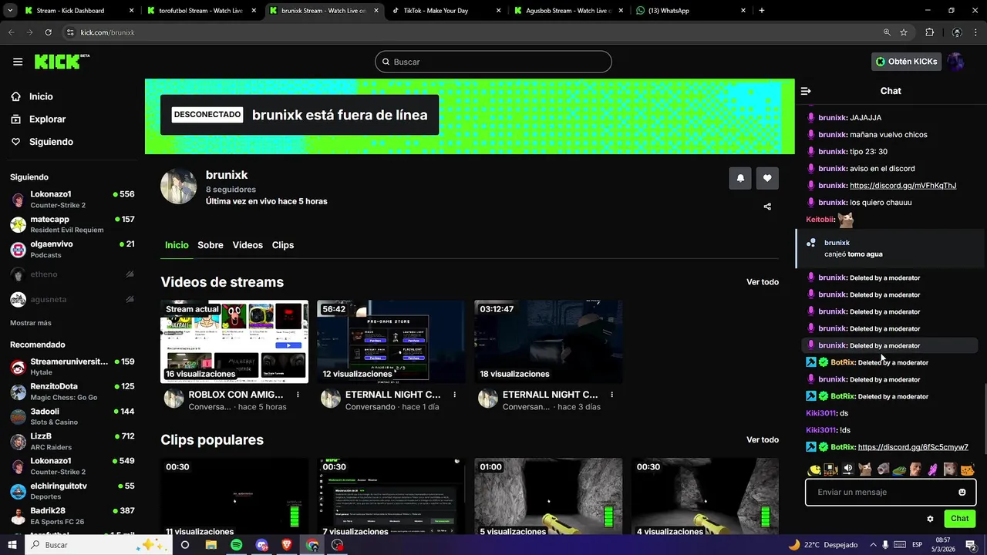The width and height of the screenshot is (987, 555).
Task: Select the purple hand emote
Action: click(x=933, y=469)
